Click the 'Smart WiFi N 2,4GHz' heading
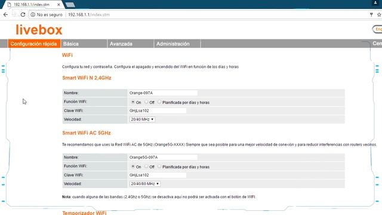 click(x=87, y=78)
